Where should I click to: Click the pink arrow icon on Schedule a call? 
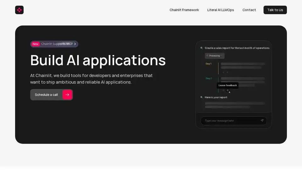(x=67, y=95)
